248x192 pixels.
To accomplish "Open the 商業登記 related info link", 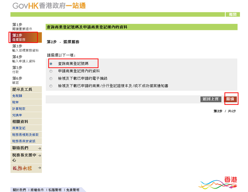I will click(19, 128).
